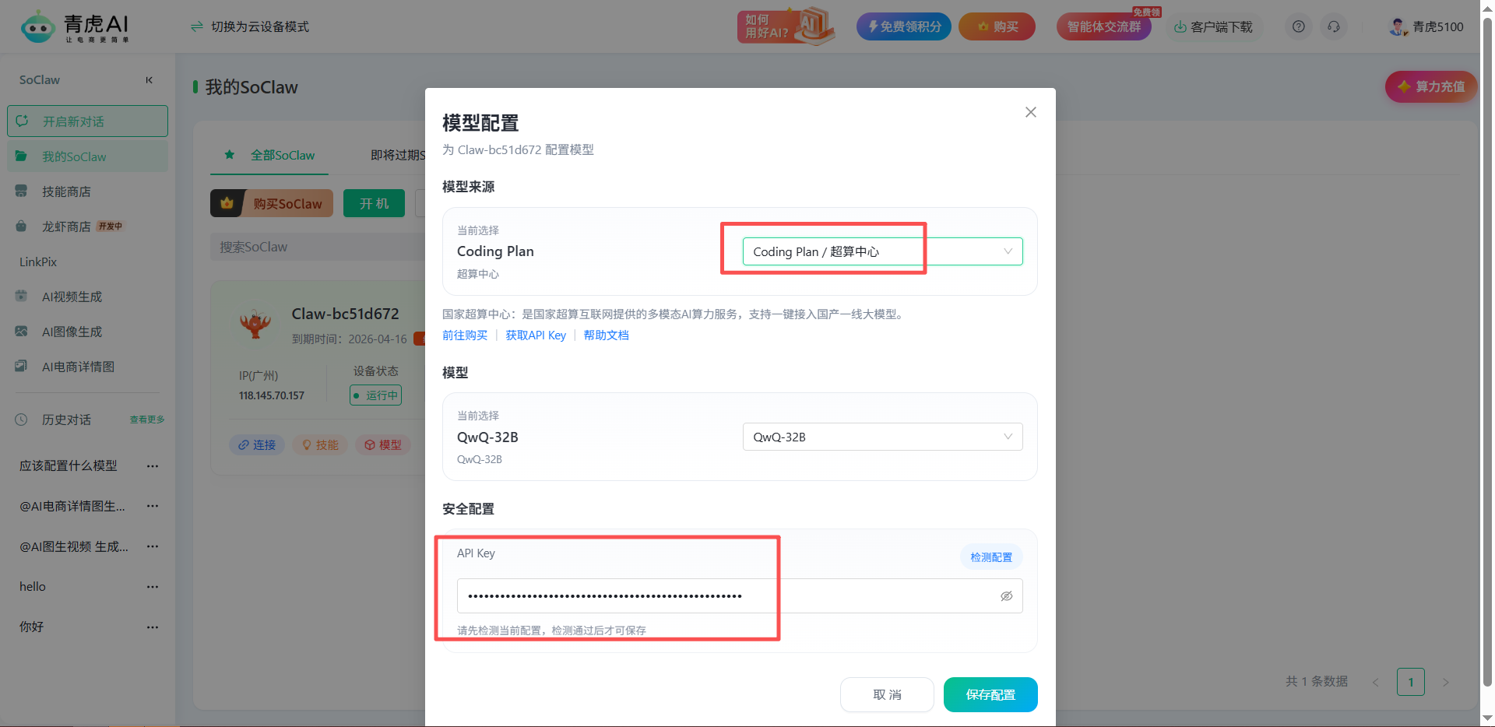Viewport: 1495px width, 727px height.
Task: Open the help question-mark icon
Action: tap(1298, 27)
